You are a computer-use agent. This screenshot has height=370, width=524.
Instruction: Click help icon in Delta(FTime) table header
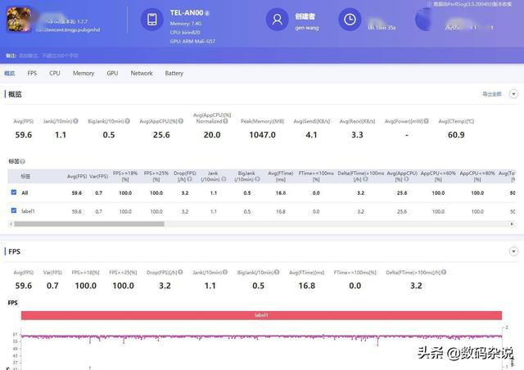[365, 179]
